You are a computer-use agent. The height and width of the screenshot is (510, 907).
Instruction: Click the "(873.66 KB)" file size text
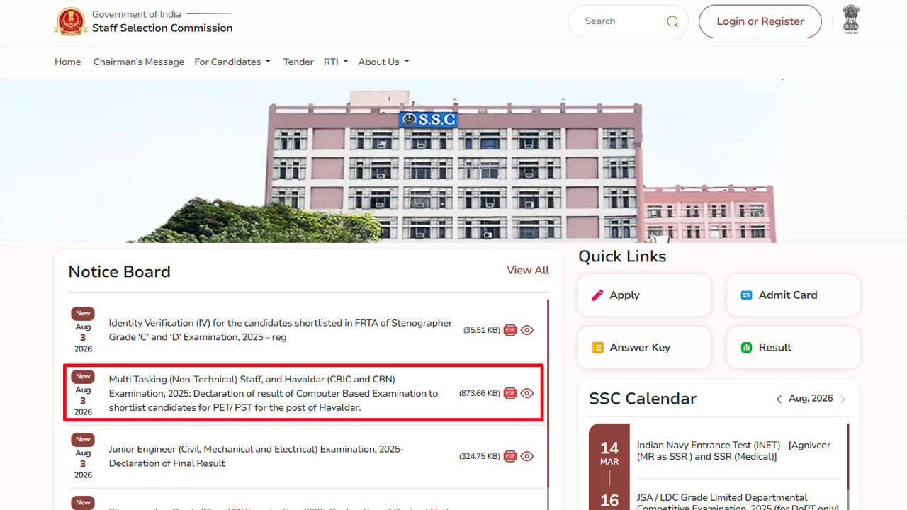click(x=480, y=393)
